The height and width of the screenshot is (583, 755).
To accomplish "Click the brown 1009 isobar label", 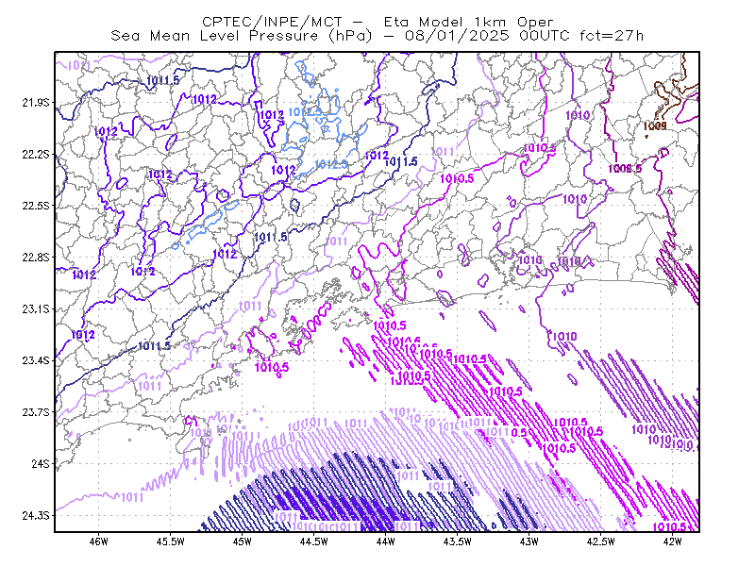I will pos(655,126).
